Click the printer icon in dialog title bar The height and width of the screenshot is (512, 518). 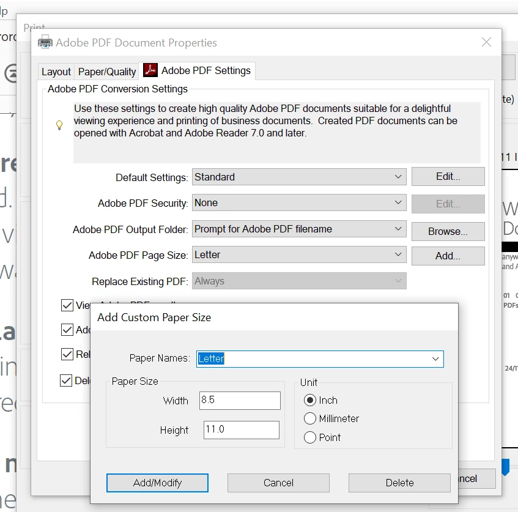45,42
